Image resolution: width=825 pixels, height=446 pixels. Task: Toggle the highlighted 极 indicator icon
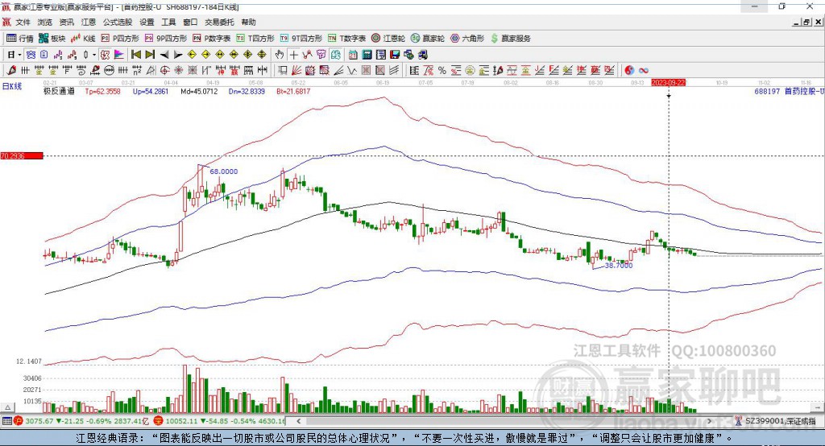pyautogui.click(x=106, y=55)
